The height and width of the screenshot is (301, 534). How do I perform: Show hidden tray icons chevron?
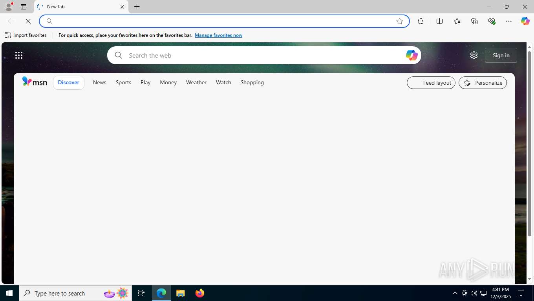[x=455, y=293]
